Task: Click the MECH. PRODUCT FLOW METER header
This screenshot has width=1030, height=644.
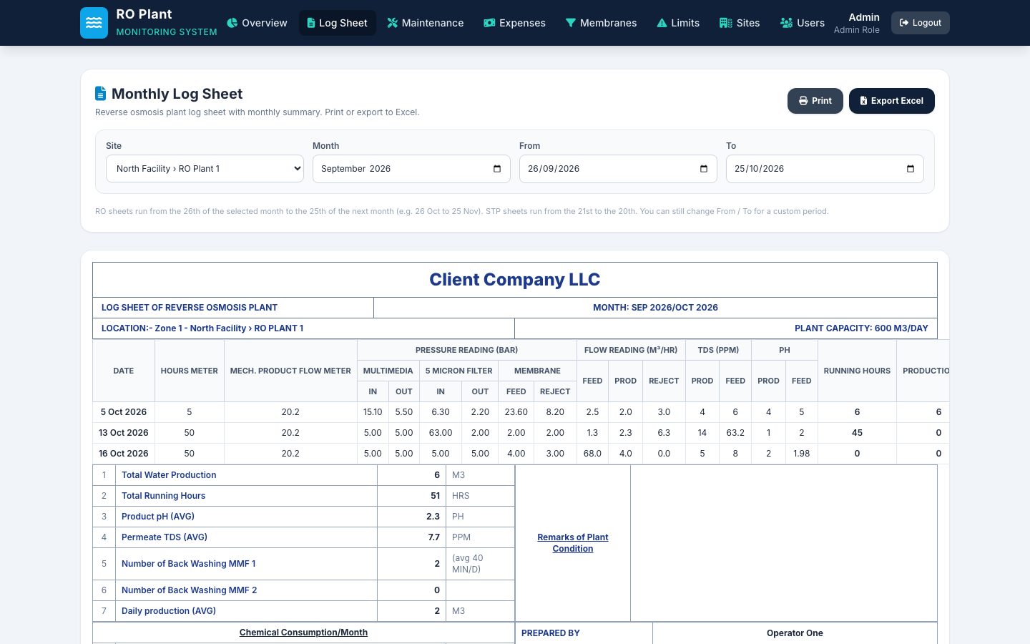Action: point(290,371)
